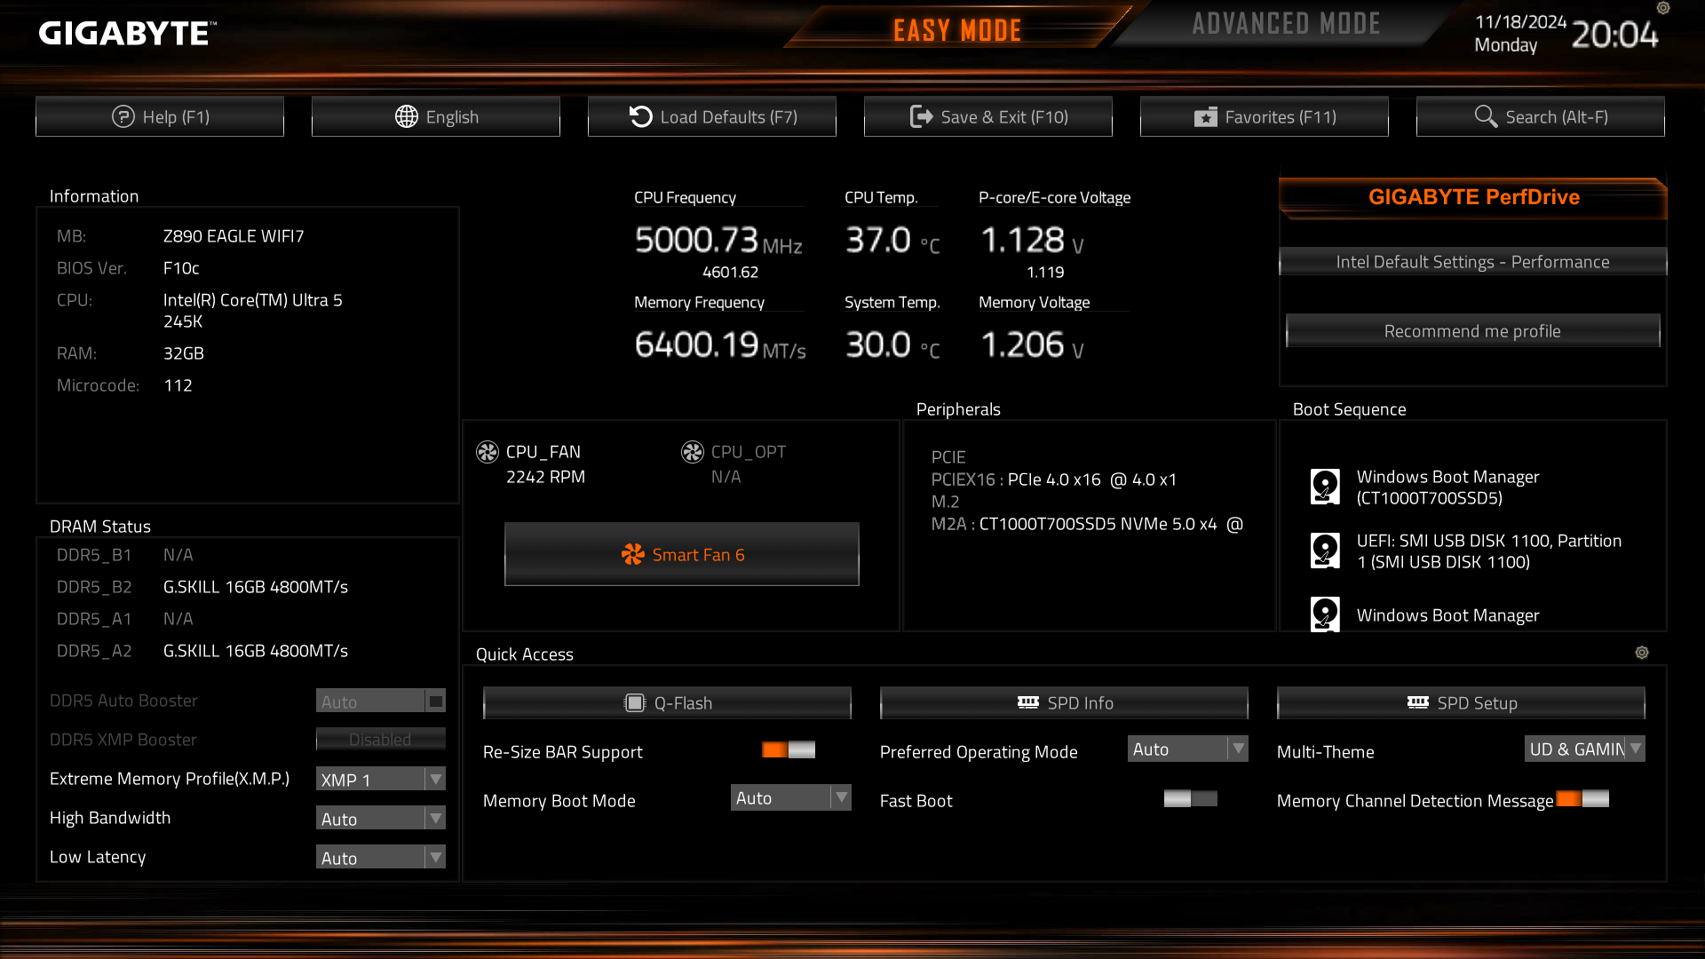Open Smart Fan 6 settings
Image resolution: width=1705 pixels, height=959 pixels.
click(682, 554)
